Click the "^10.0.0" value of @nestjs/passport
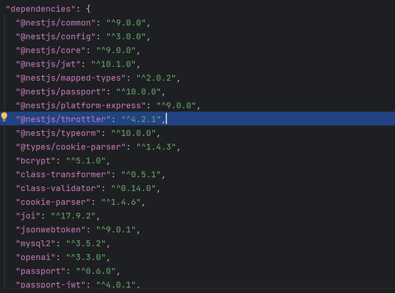 coord(139,92)
